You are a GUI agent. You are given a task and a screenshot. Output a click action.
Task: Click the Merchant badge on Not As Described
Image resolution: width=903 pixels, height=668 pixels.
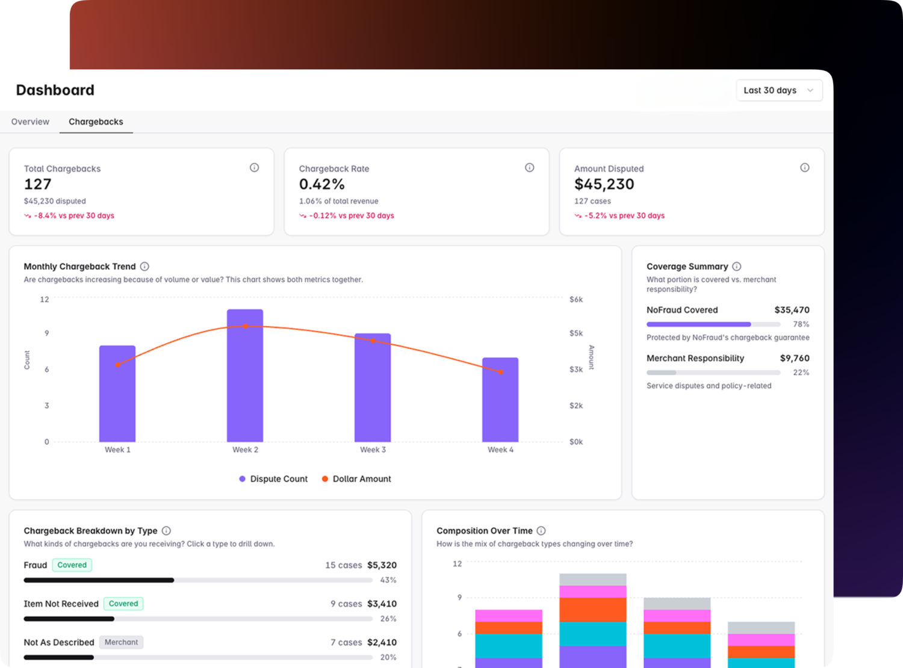tap(121, 642)
